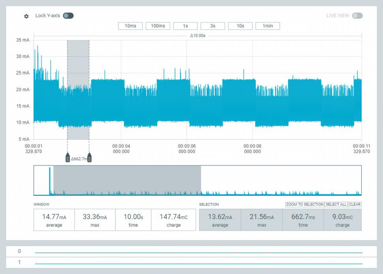
Task: Select the 1s time window
Action: click(185, 26)
